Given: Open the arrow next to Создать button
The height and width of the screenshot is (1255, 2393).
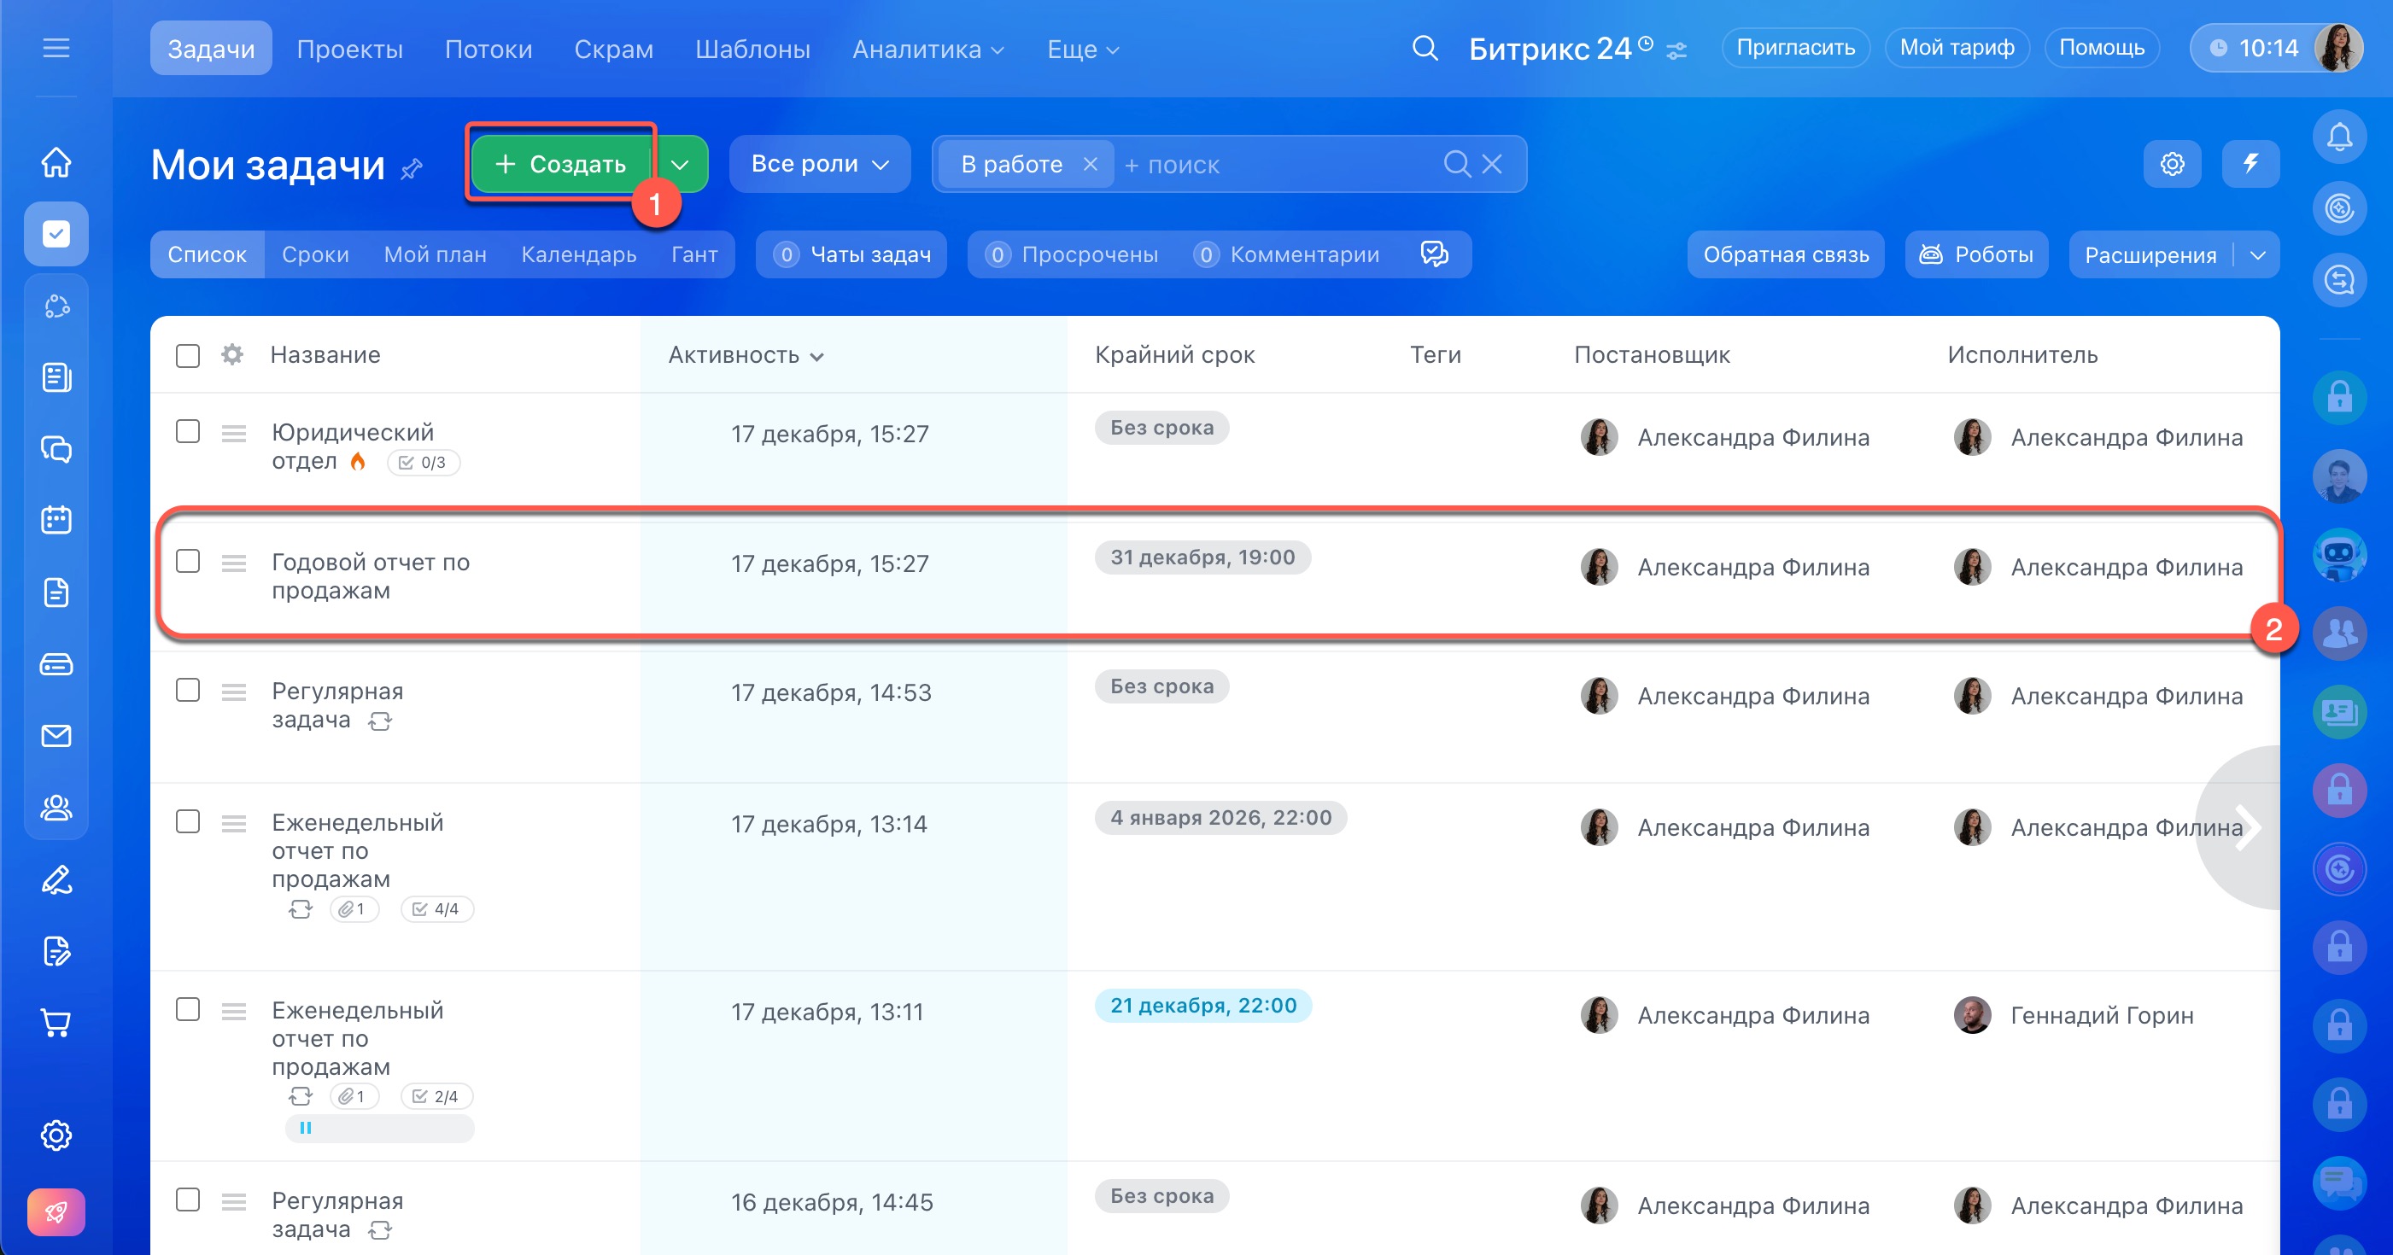Looking at the screenshot, I should click(x=680, y=165).
